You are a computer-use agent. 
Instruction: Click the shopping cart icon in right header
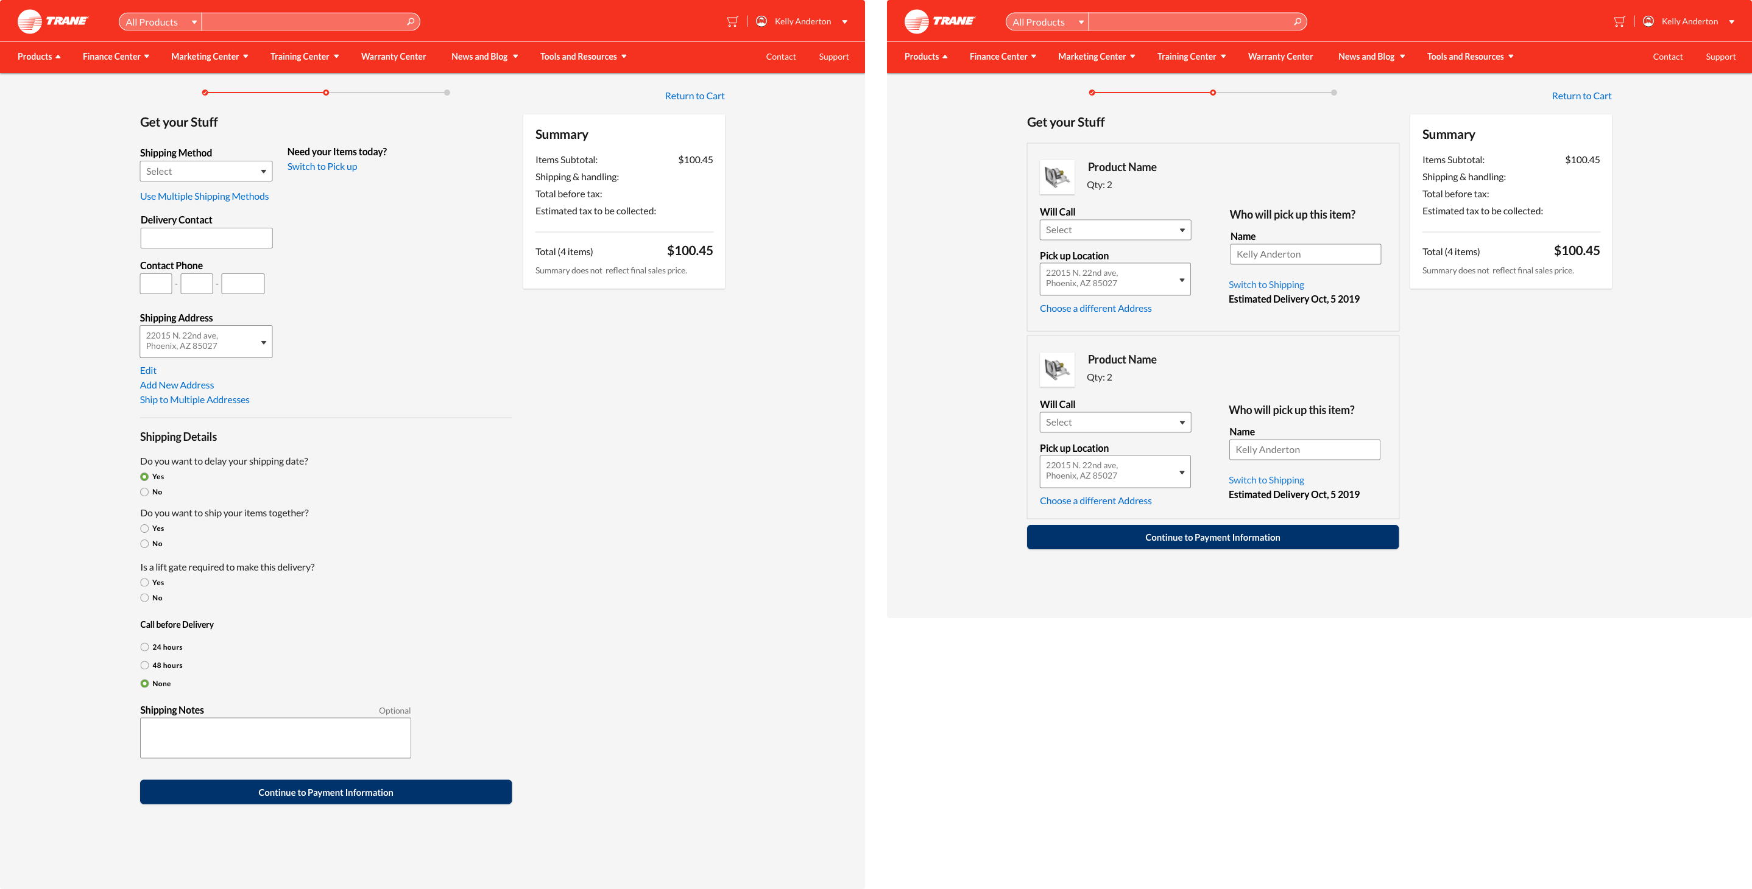1619,22
